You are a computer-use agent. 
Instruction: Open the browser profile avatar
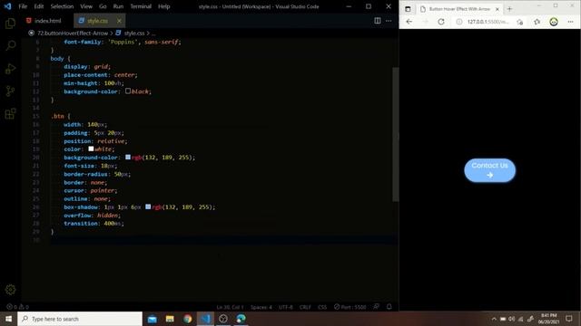(554, 22)
